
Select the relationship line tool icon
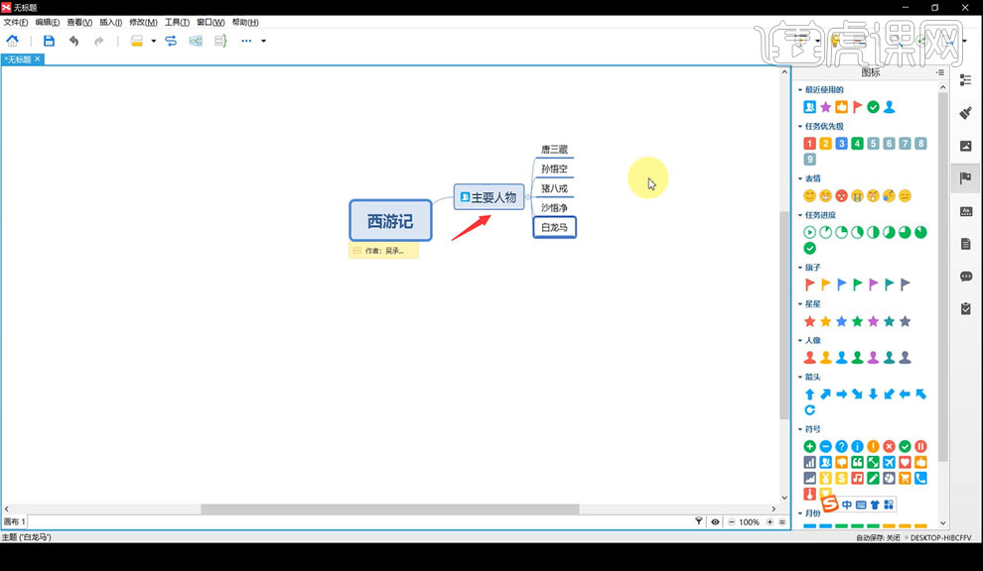tap(169, 41)
